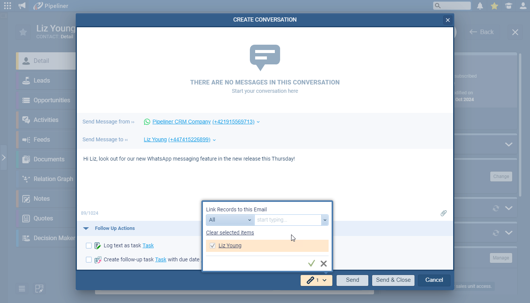
Task: Click the start typing search field
Action: [288, 220]
